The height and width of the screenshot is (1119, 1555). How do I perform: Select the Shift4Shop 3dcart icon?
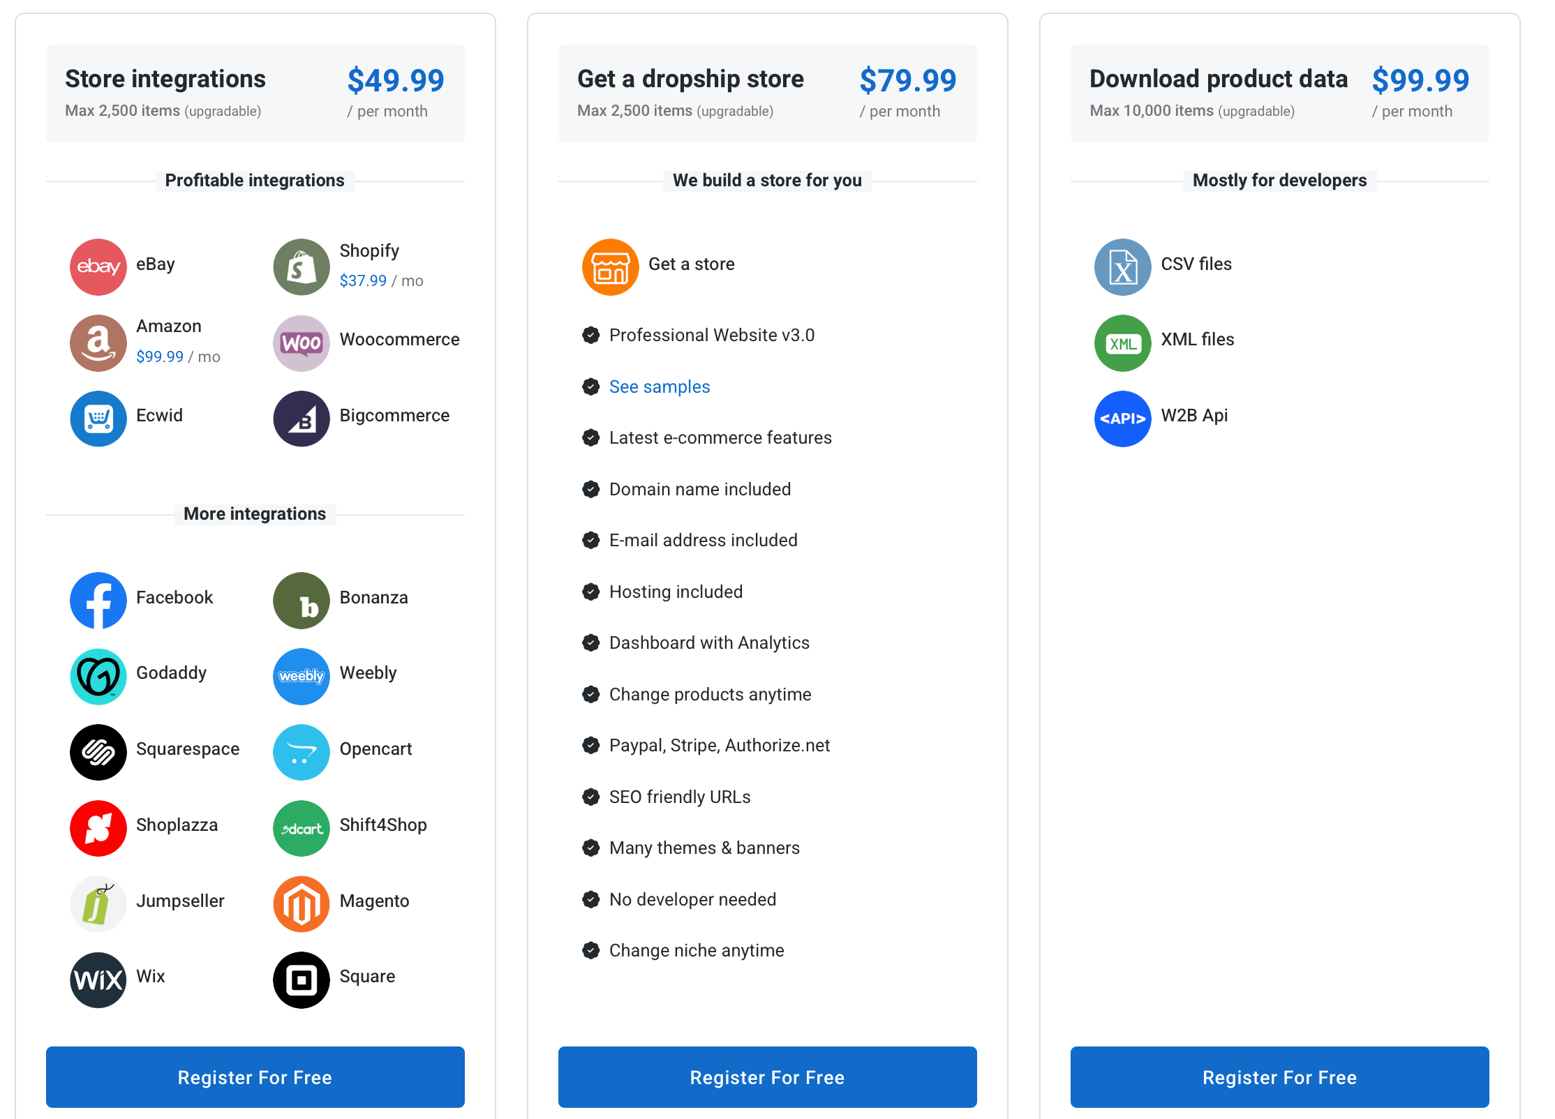[302, 828]
